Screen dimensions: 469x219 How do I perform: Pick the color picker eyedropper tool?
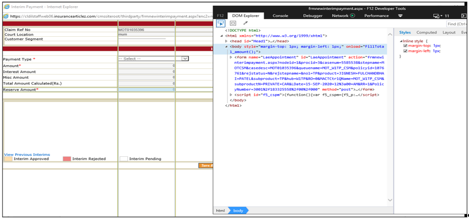coord(245,23)
